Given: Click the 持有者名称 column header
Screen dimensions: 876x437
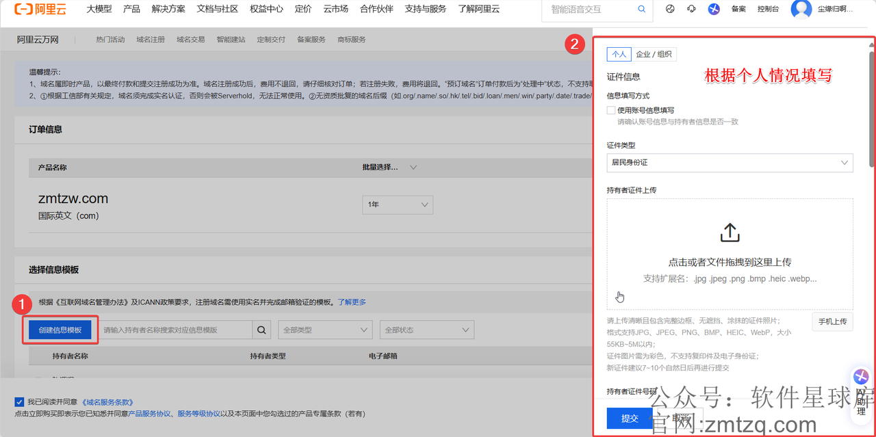Looking at the screenshot, I should point(70,356).
